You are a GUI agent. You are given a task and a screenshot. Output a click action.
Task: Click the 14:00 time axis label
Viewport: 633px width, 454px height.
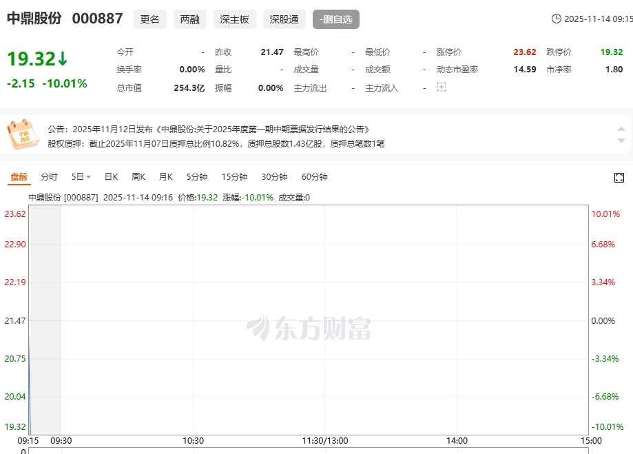coord(457,441)
